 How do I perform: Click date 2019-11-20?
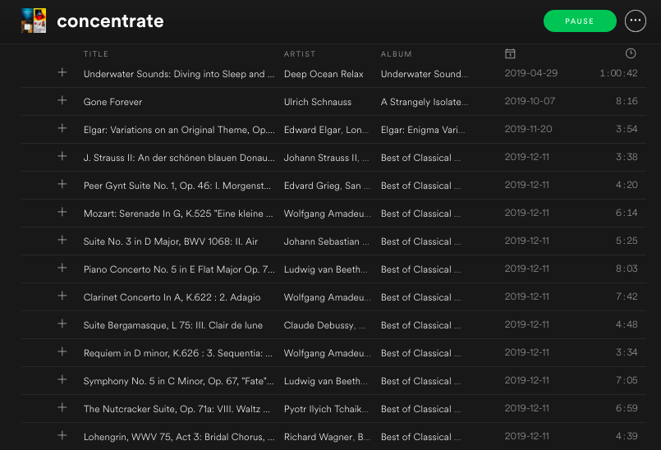point(528,129)
